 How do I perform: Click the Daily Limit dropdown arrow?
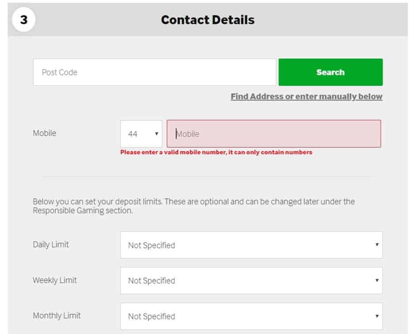[x=377, y=244]
